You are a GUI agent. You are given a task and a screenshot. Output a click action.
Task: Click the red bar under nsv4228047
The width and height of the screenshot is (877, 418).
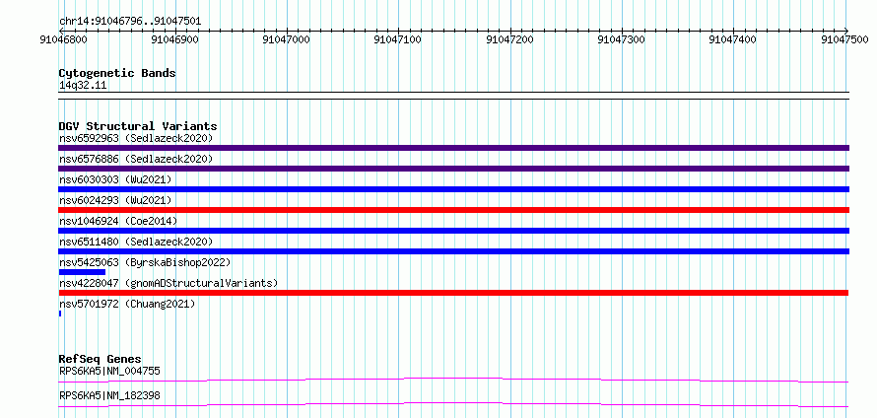[x=453, y=293]
